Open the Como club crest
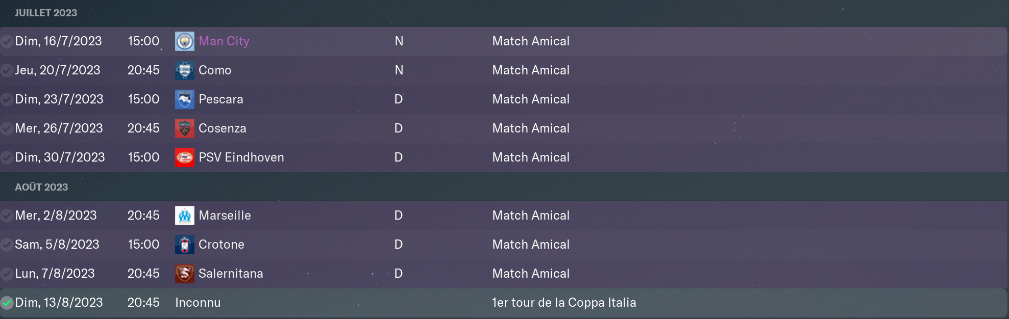The height and width of the screenshot is (319, 1009). [184, 70]
